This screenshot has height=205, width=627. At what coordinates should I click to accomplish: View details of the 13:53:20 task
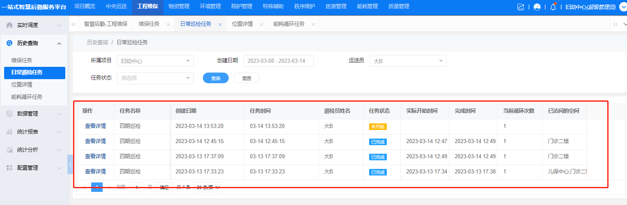pyautogui.click(x=95, y=126)
